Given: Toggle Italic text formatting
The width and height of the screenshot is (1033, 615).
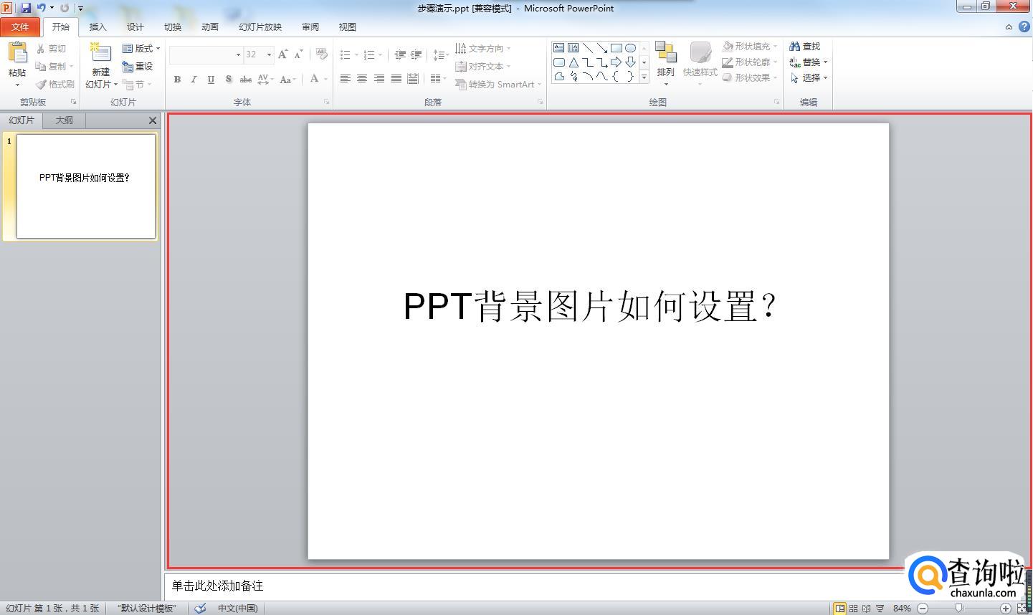Looking at the screenshot, I should pyautogui.click(x=194, y=80).
